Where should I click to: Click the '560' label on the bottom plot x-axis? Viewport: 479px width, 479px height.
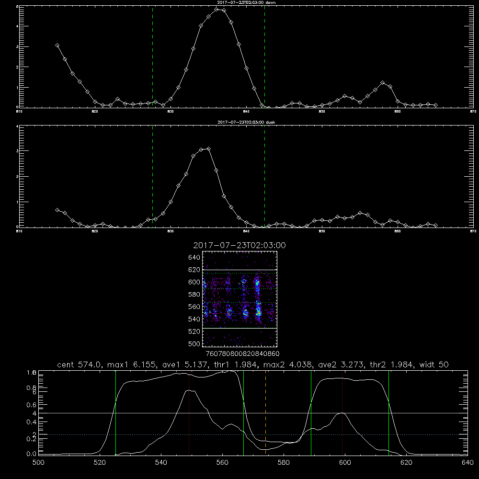pos(222,463)
